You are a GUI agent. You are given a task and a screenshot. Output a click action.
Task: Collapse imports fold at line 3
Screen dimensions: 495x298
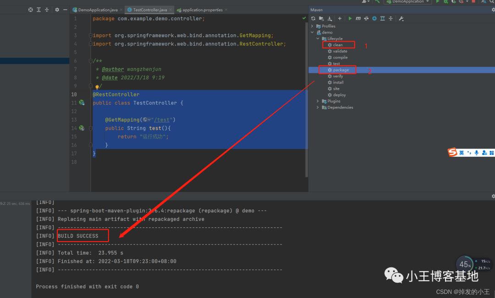[x=91, y=35]
